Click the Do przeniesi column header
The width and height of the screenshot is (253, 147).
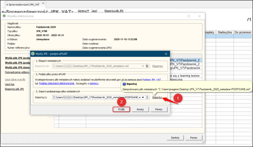pos(243,32)
